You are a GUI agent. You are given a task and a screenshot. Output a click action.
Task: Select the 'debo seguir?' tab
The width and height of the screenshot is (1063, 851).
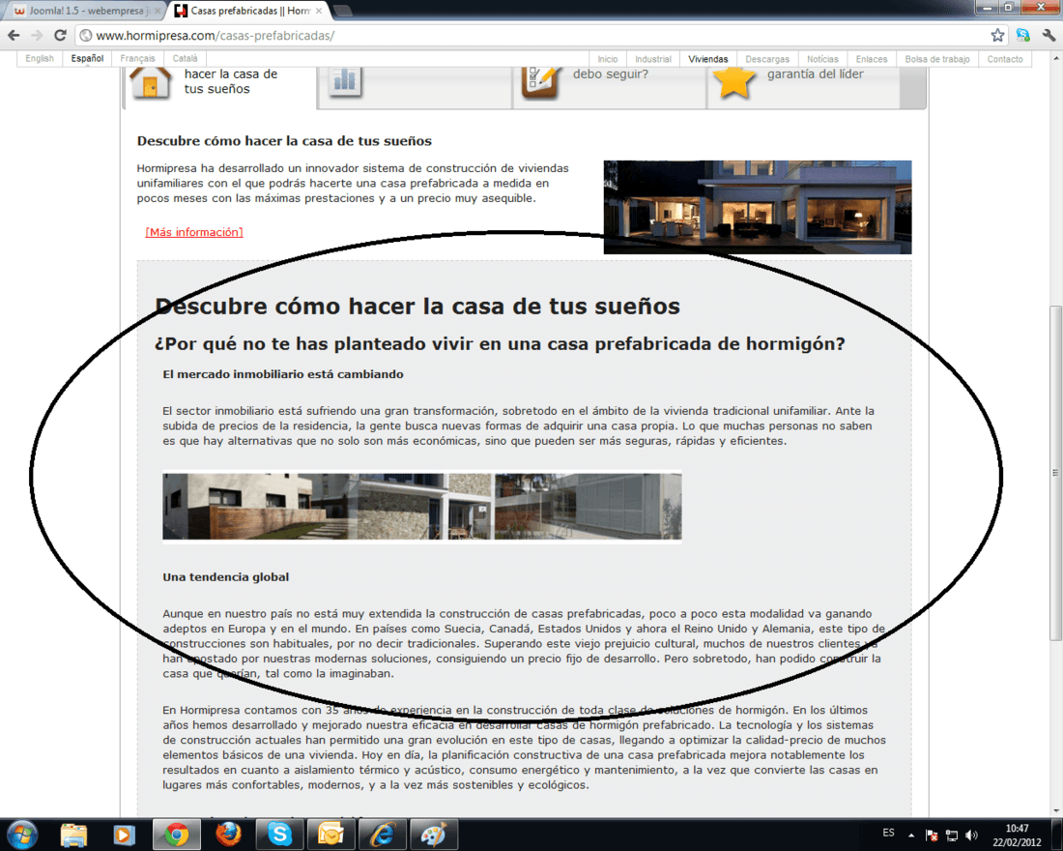pyautogui.click(x=610, y=73)
